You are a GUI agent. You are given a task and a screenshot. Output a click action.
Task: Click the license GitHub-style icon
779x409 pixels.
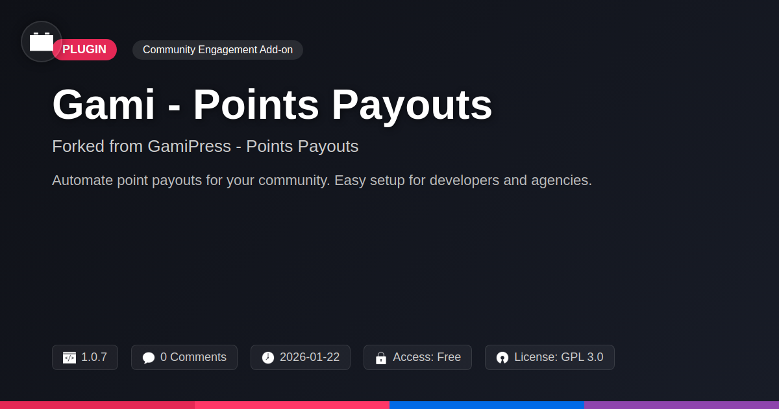tap(502, 358)
